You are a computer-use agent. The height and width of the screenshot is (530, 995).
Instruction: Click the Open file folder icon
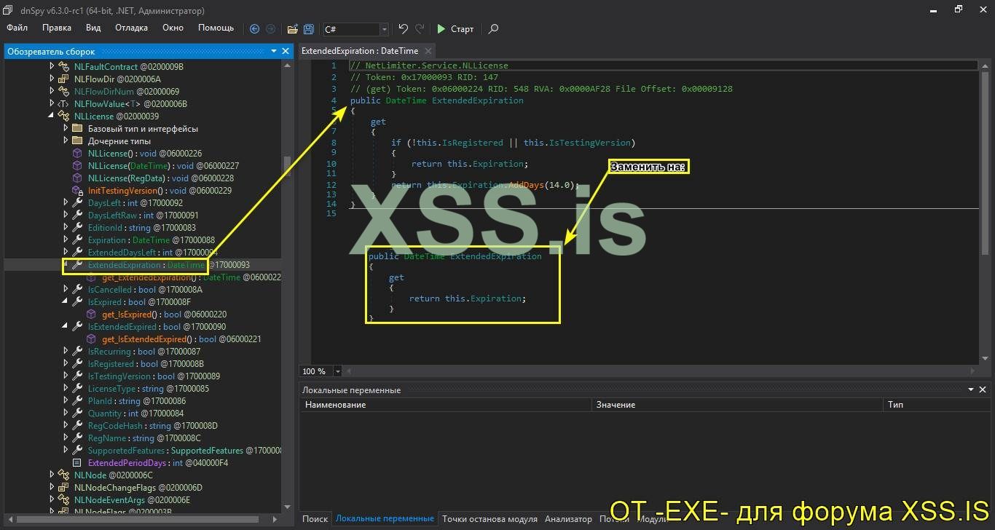click(292, 29)
